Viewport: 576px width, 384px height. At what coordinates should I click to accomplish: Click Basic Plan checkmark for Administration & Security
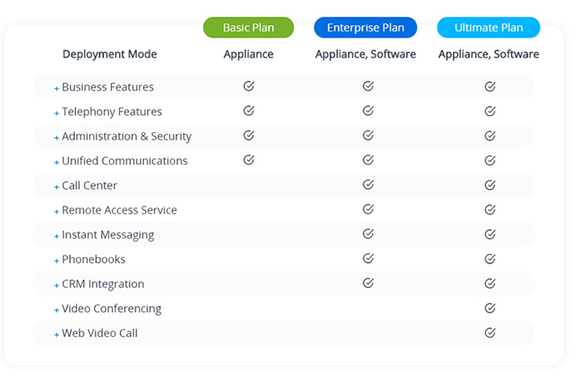[249, 135]
